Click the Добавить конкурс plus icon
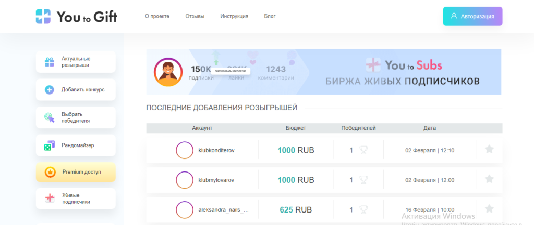Viewport: 534px width, 225px height. coord(50,90)
